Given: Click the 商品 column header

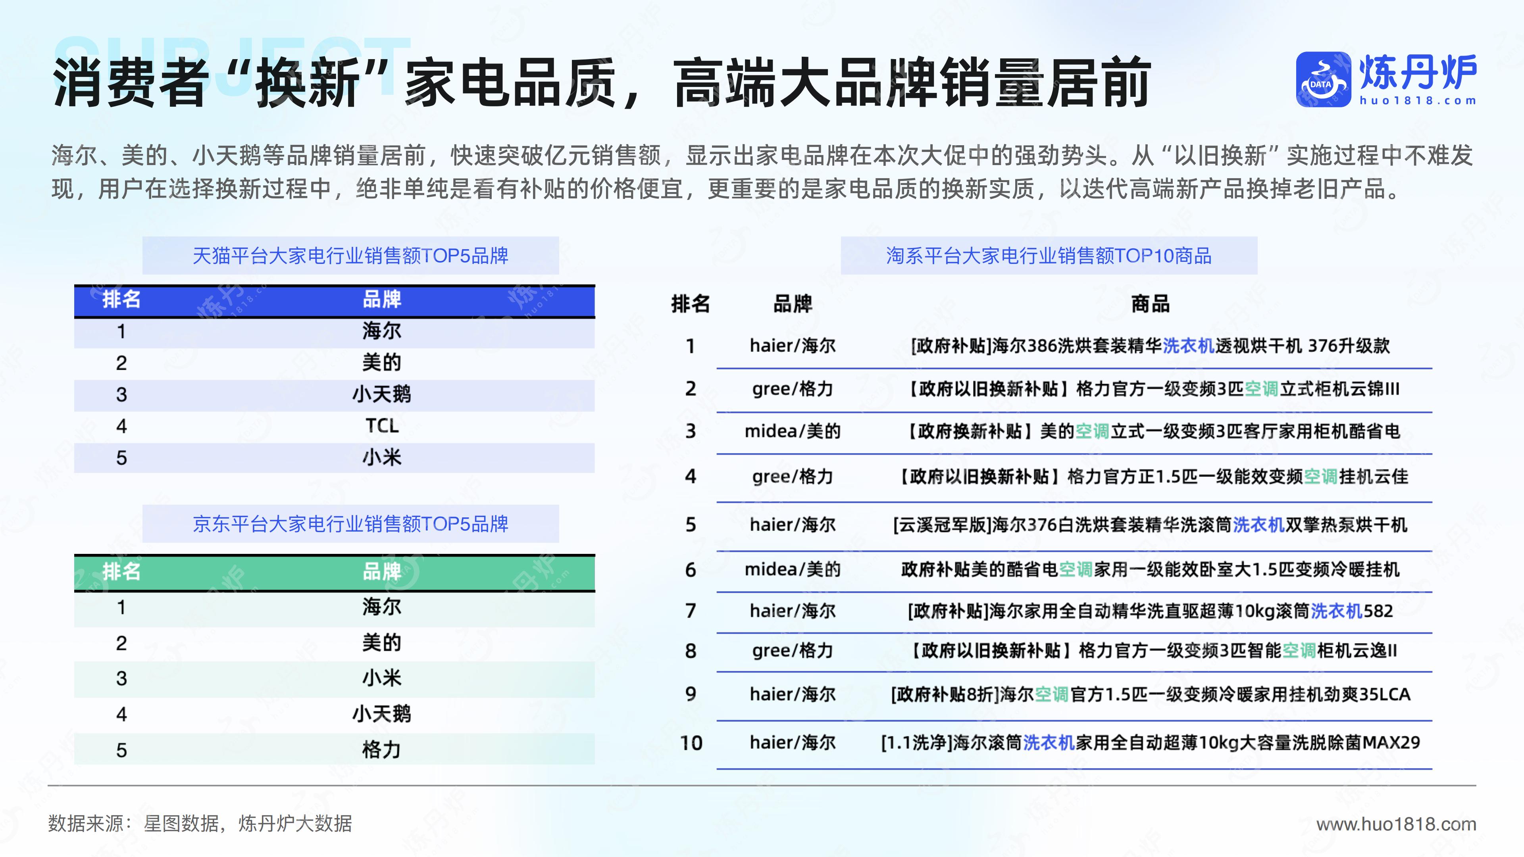Looking at the screenshot, I should tap(1150, 304).
